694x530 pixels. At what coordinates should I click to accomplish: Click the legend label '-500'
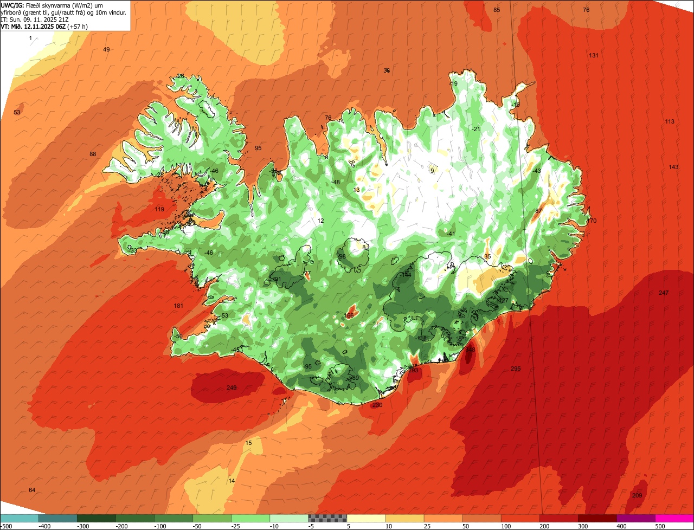coord(6,526)
